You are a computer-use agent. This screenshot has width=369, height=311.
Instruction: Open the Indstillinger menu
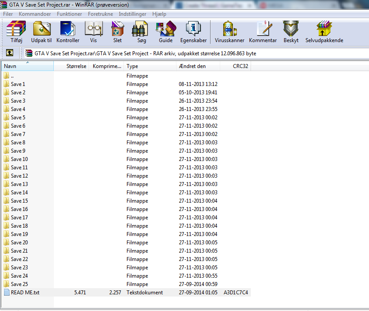[133, 14]
